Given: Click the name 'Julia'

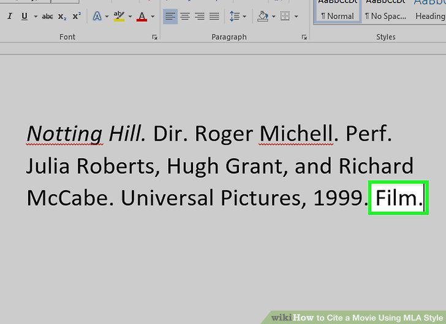Looking at the screenshot, I should (48, 165).
